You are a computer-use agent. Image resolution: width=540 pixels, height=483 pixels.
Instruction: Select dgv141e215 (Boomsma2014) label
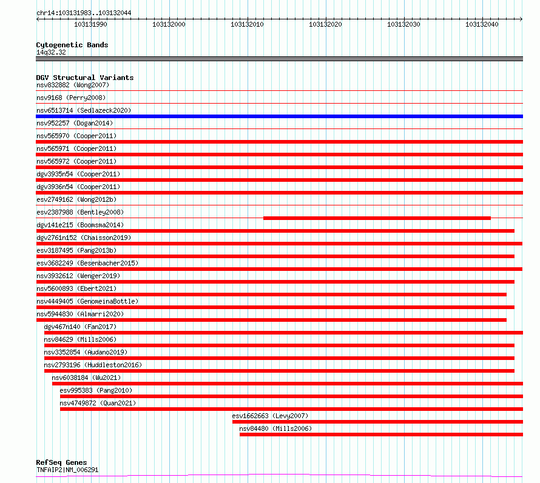(80, 225)
